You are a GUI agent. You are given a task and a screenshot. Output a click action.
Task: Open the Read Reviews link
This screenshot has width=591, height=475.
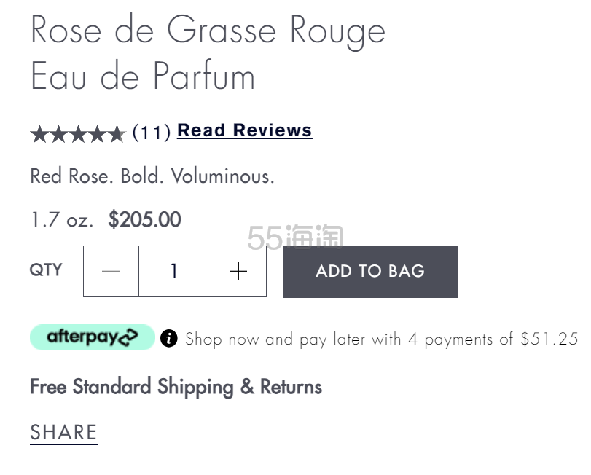244,131
